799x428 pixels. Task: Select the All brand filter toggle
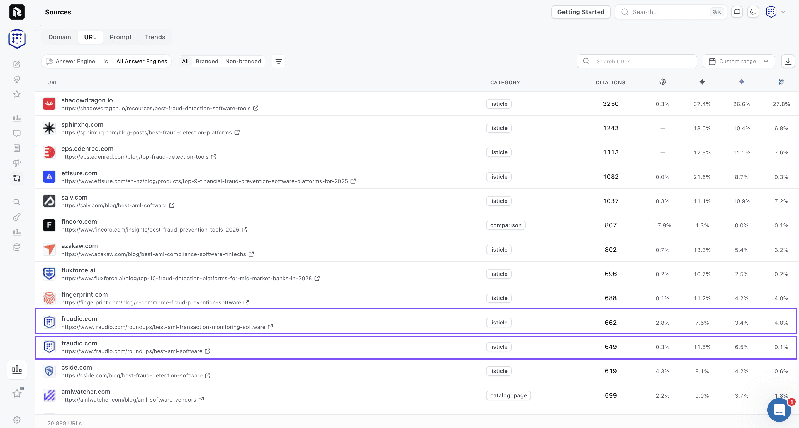(x=185, y=62)
